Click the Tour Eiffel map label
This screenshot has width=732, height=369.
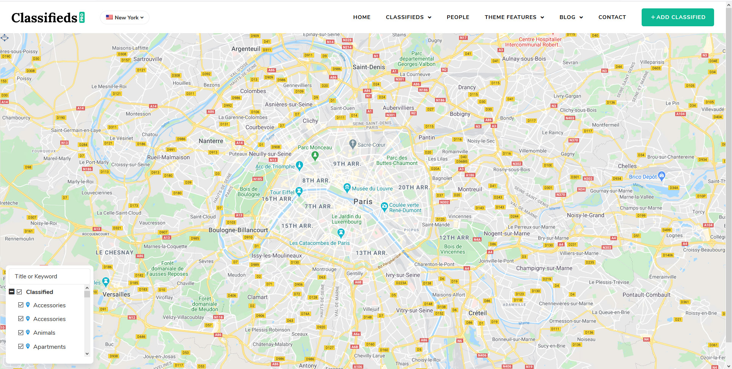click(x=282, y=192)
